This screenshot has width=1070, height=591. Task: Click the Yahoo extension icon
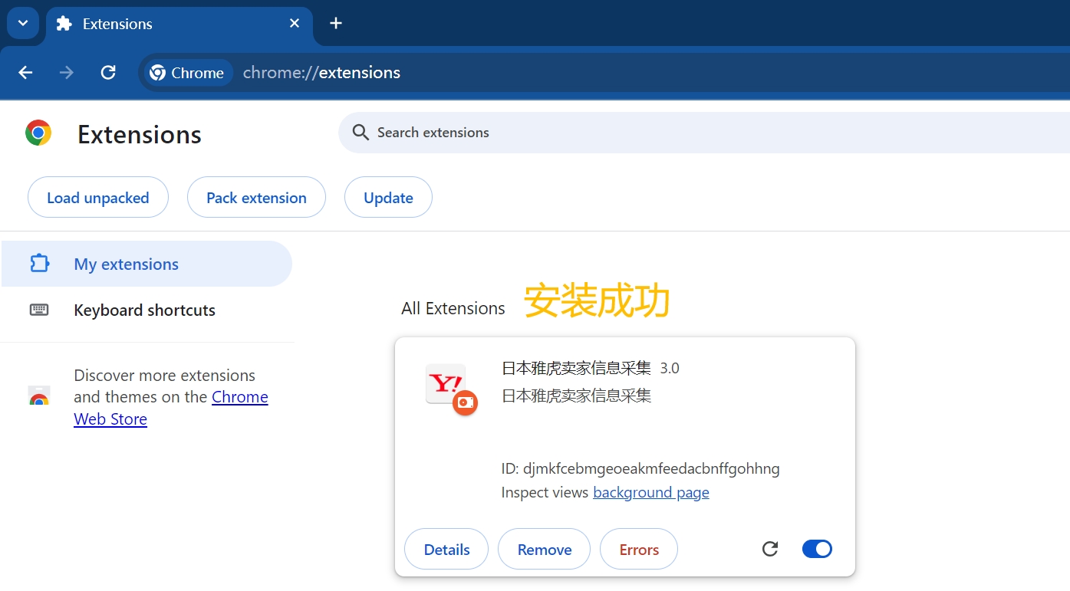click(450, 388)
